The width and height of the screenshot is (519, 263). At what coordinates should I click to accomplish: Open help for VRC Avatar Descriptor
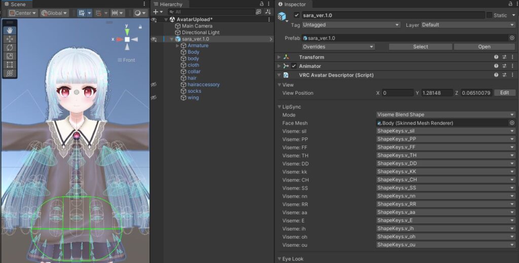click(x=497, y=75)
